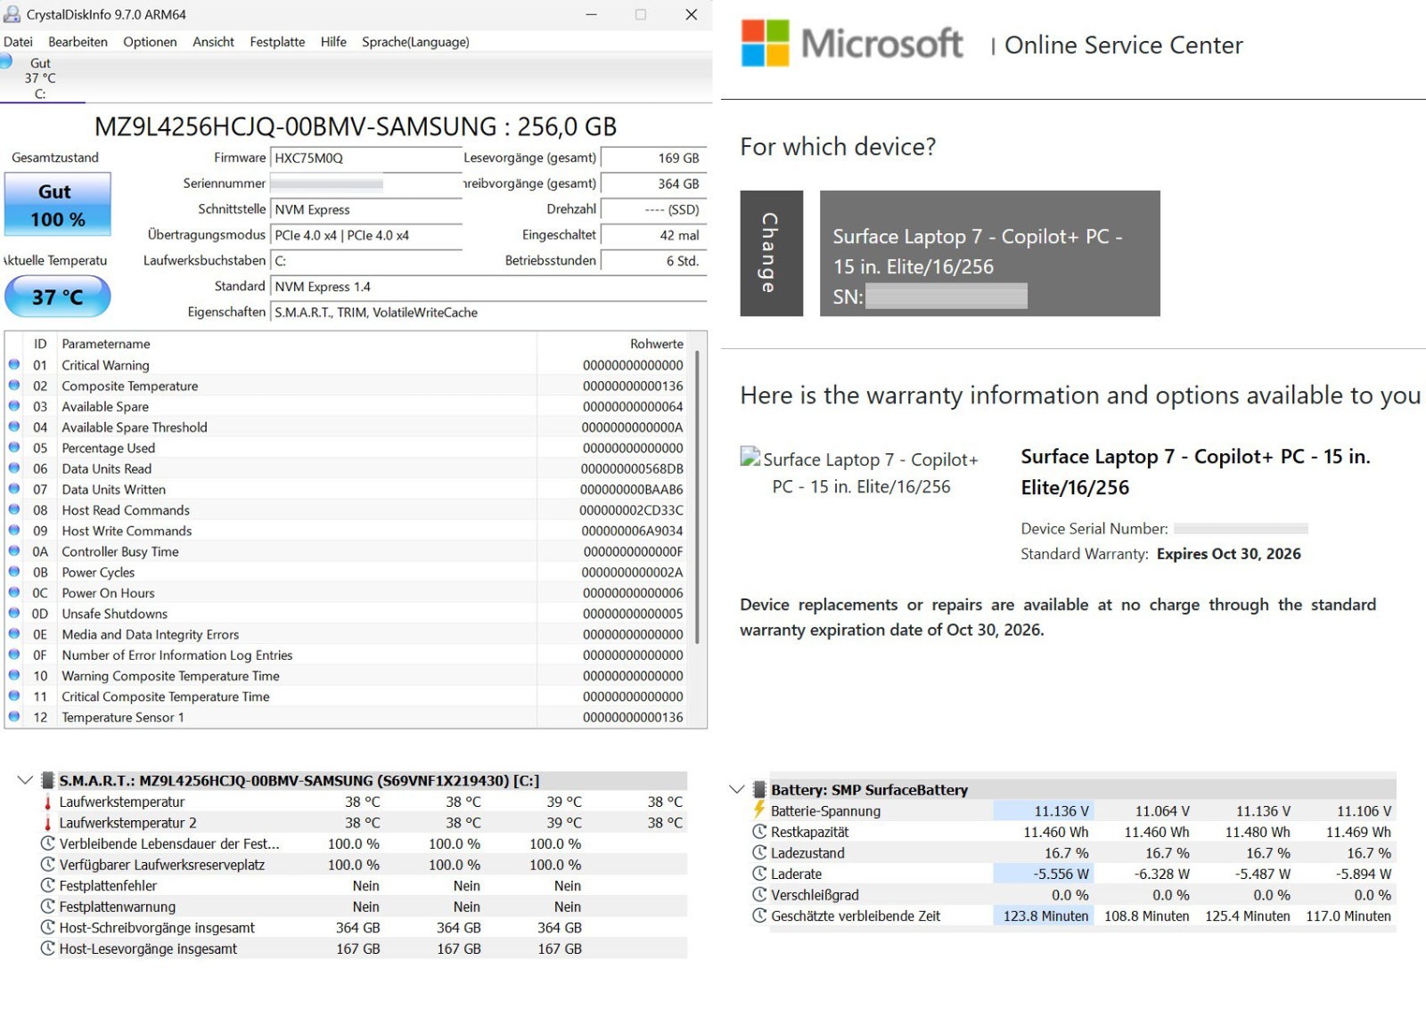Click the Standard field NVM Express 1.4
The image size is (1426, 1009).
pyautogui.click(x=488, y=287)
